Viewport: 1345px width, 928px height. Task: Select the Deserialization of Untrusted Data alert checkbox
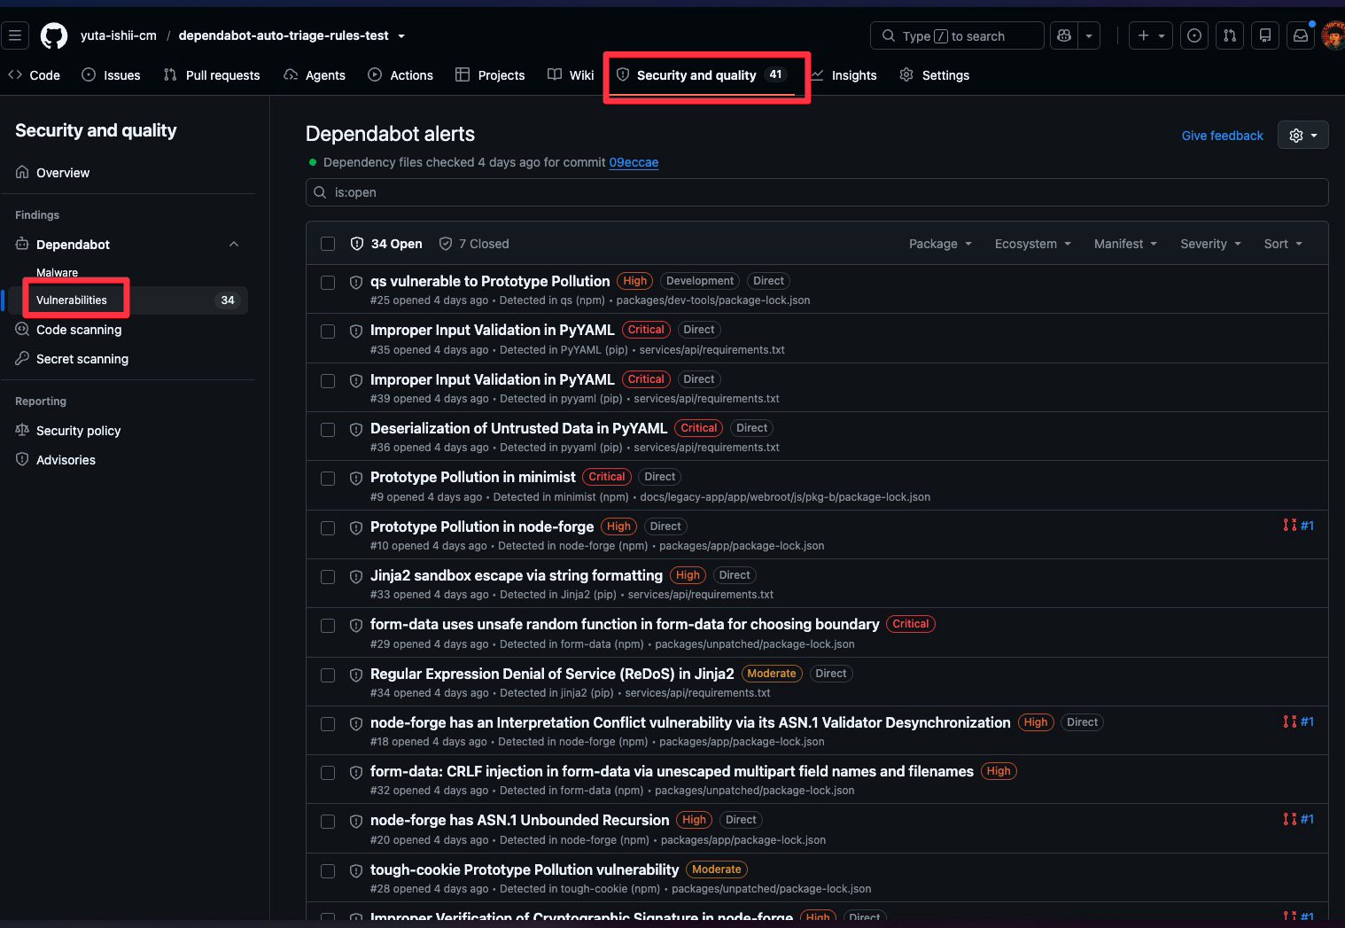coord(328,430)
